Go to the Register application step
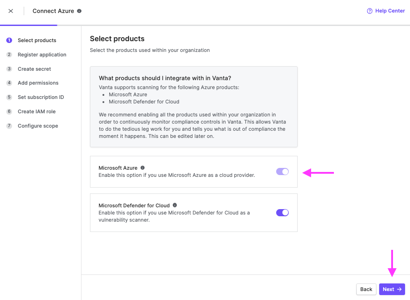The width and height of the screenshot is (410, 300). point(42,55)
